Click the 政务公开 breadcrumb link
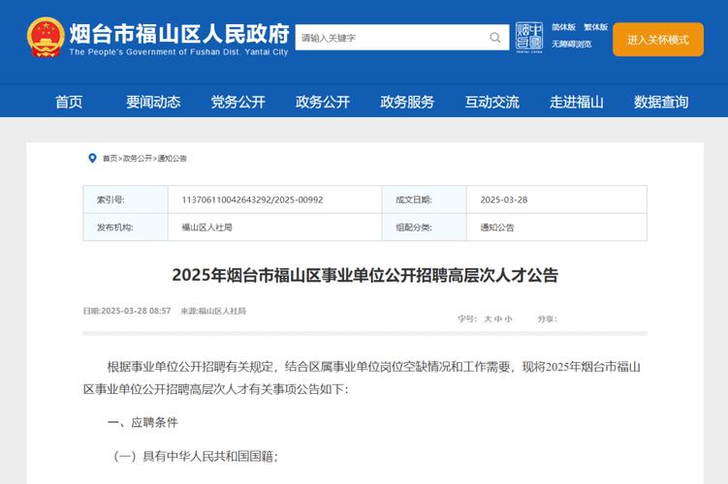This screenshot has height=484, width=728. [138, 159]
